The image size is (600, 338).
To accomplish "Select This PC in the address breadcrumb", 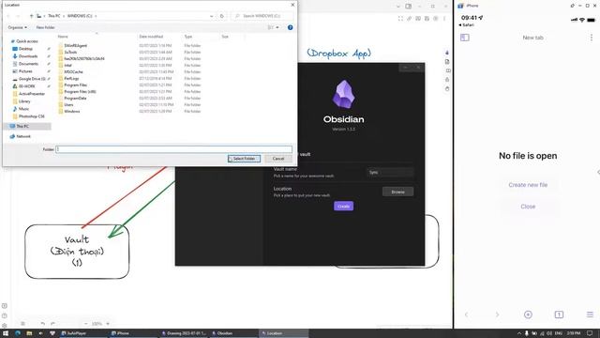I will click(x=54, y=16).
